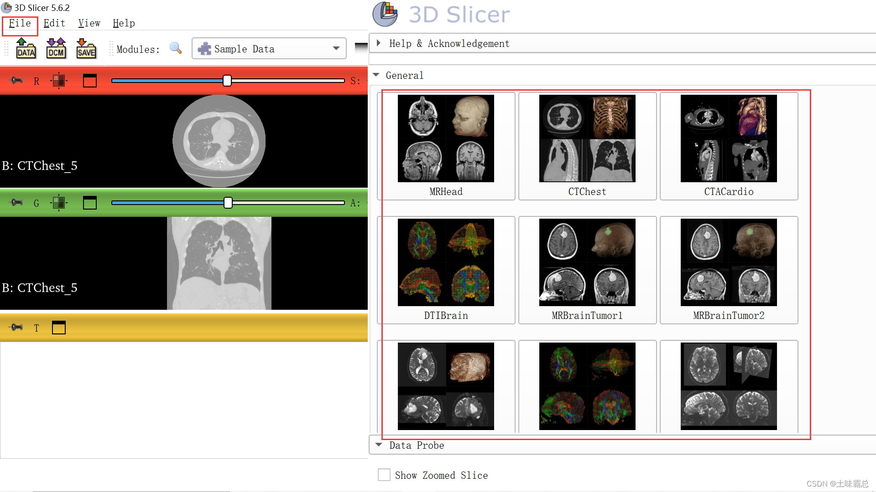Open the DCM DICOM import icon

56,48
